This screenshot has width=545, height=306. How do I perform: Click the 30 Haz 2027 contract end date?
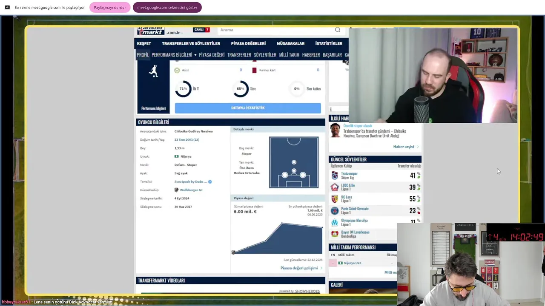[x=183, y=207]
